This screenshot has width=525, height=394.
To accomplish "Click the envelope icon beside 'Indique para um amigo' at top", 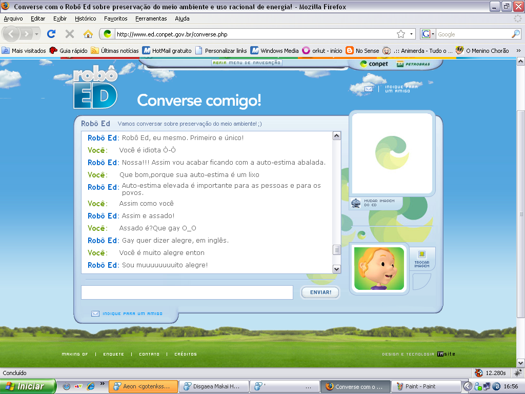I will [368, 89].
